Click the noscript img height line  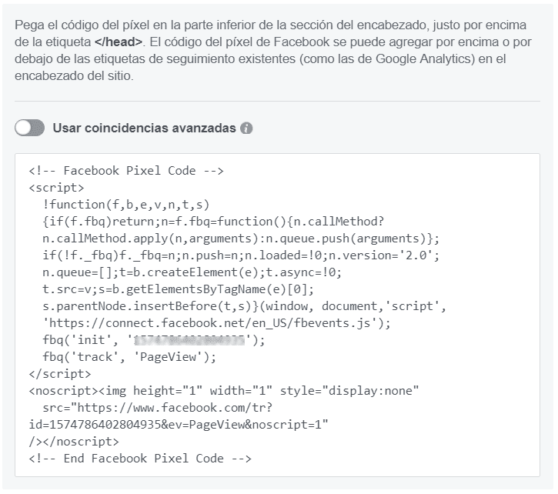point(224,391)
